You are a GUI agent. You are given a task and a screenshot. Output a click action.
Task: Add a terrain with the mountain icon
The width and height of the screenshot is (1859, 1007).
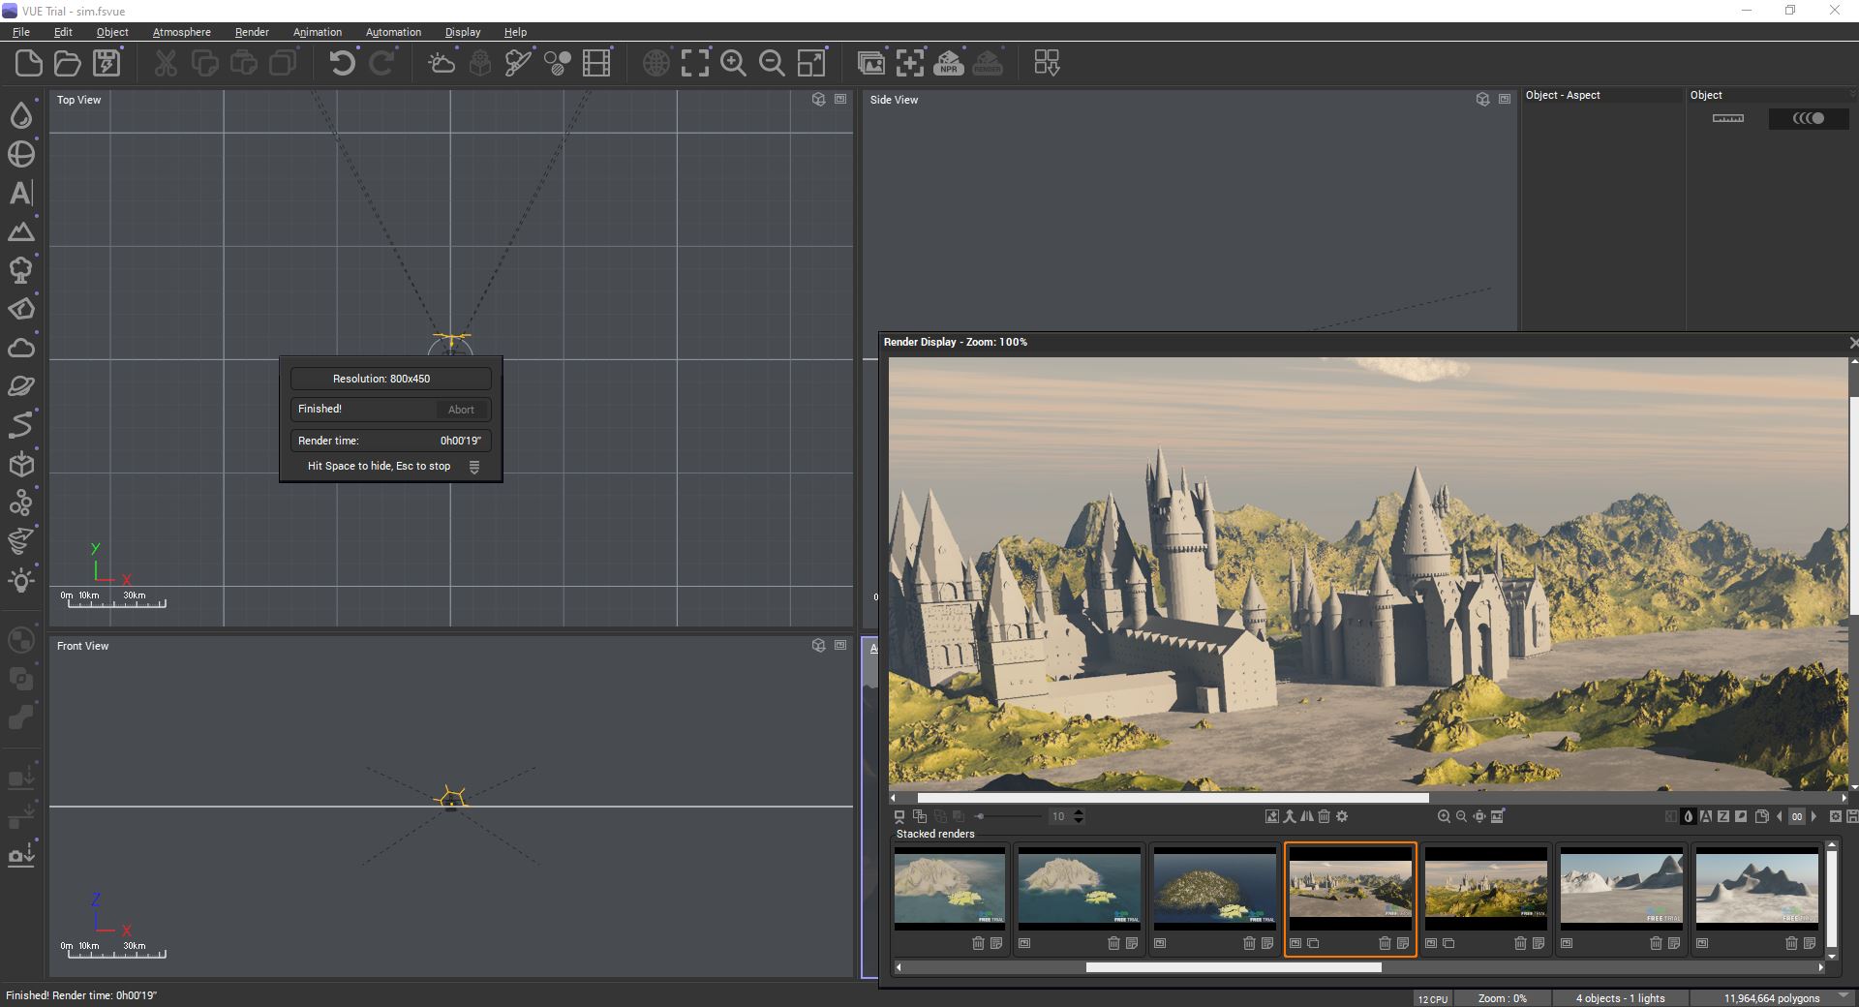coord(21,231)
